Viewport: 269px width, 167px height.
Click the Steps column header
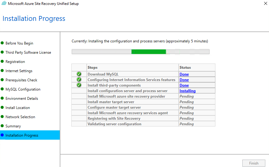click(133, 67)
